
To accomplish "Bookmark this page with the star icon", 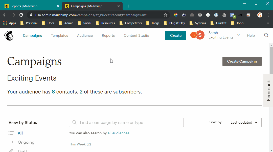I will [165, 15].
